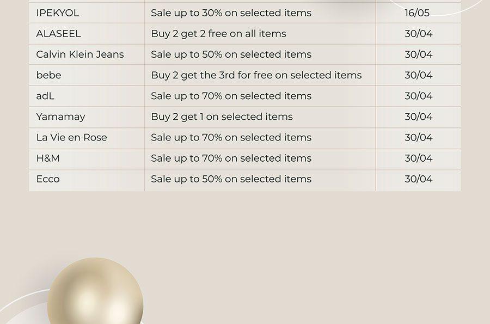Viewport: 490px width, 324px height.
Task: Click the Ecco brand name
Action: coord(48,179)
